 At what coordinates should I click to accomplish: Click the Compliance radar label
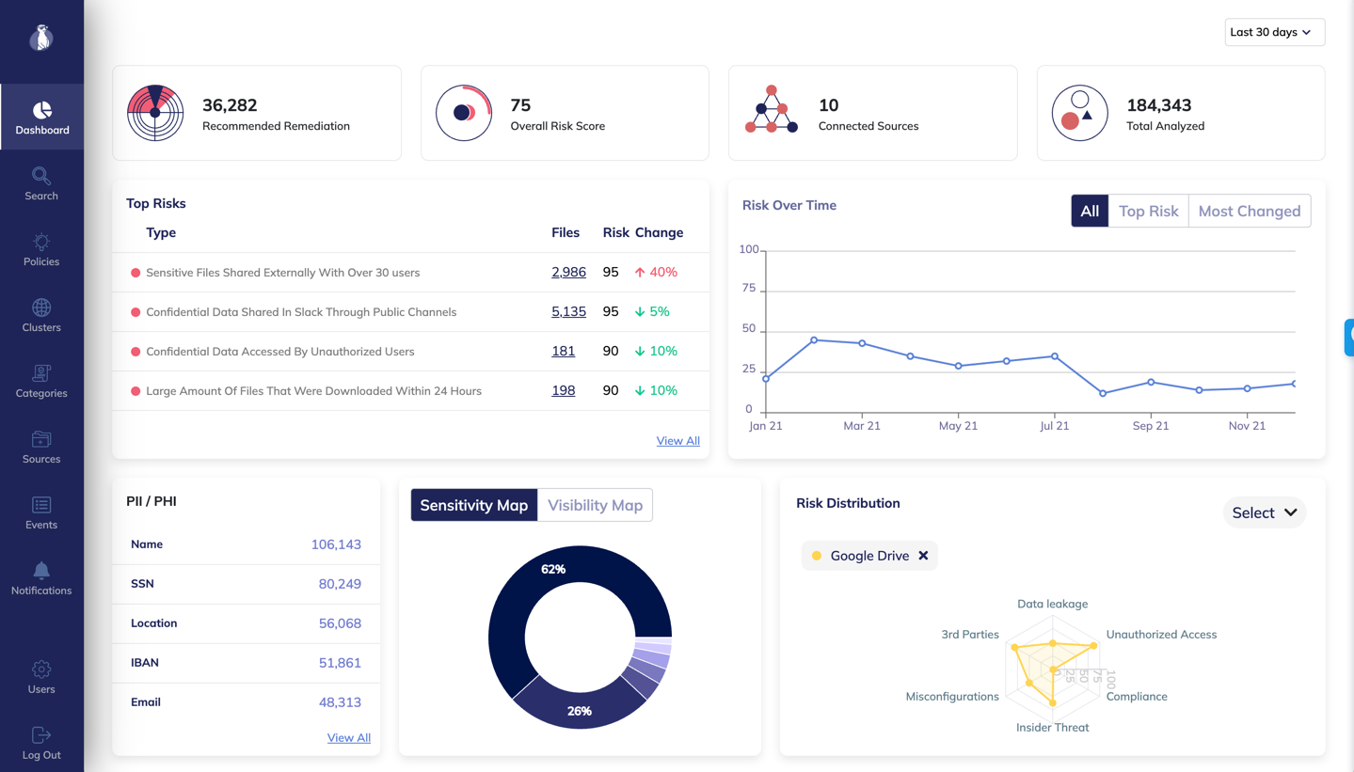1137,697
